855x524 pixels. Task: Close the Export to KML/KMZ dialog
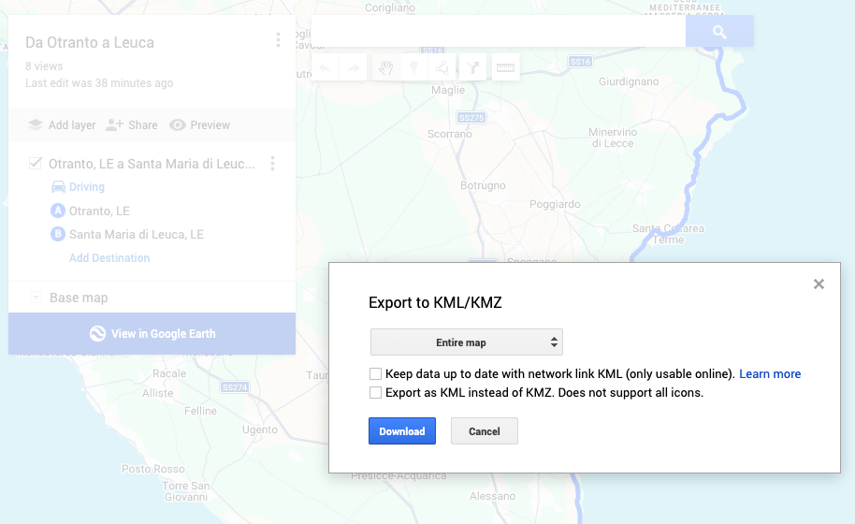819,284
